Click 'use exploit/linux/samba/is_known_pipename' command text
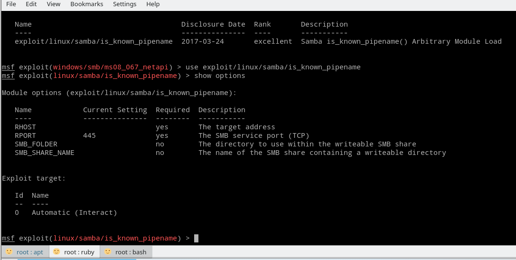The image size is (516, 260). [x=273, y=67]
